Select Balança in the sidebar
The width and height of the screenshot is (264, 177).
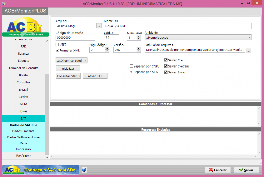pos(24,54)
